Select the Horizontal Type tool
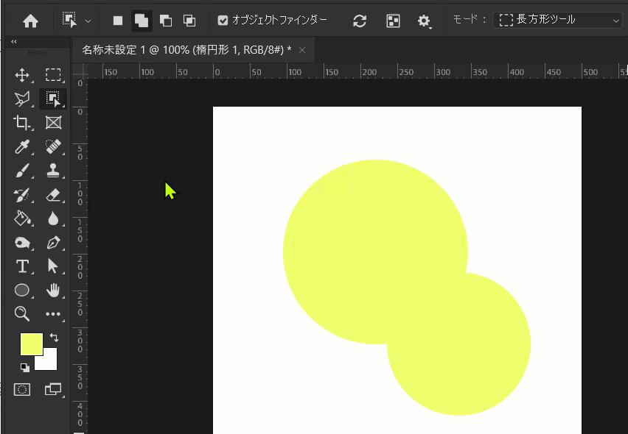 pos(22,267)
